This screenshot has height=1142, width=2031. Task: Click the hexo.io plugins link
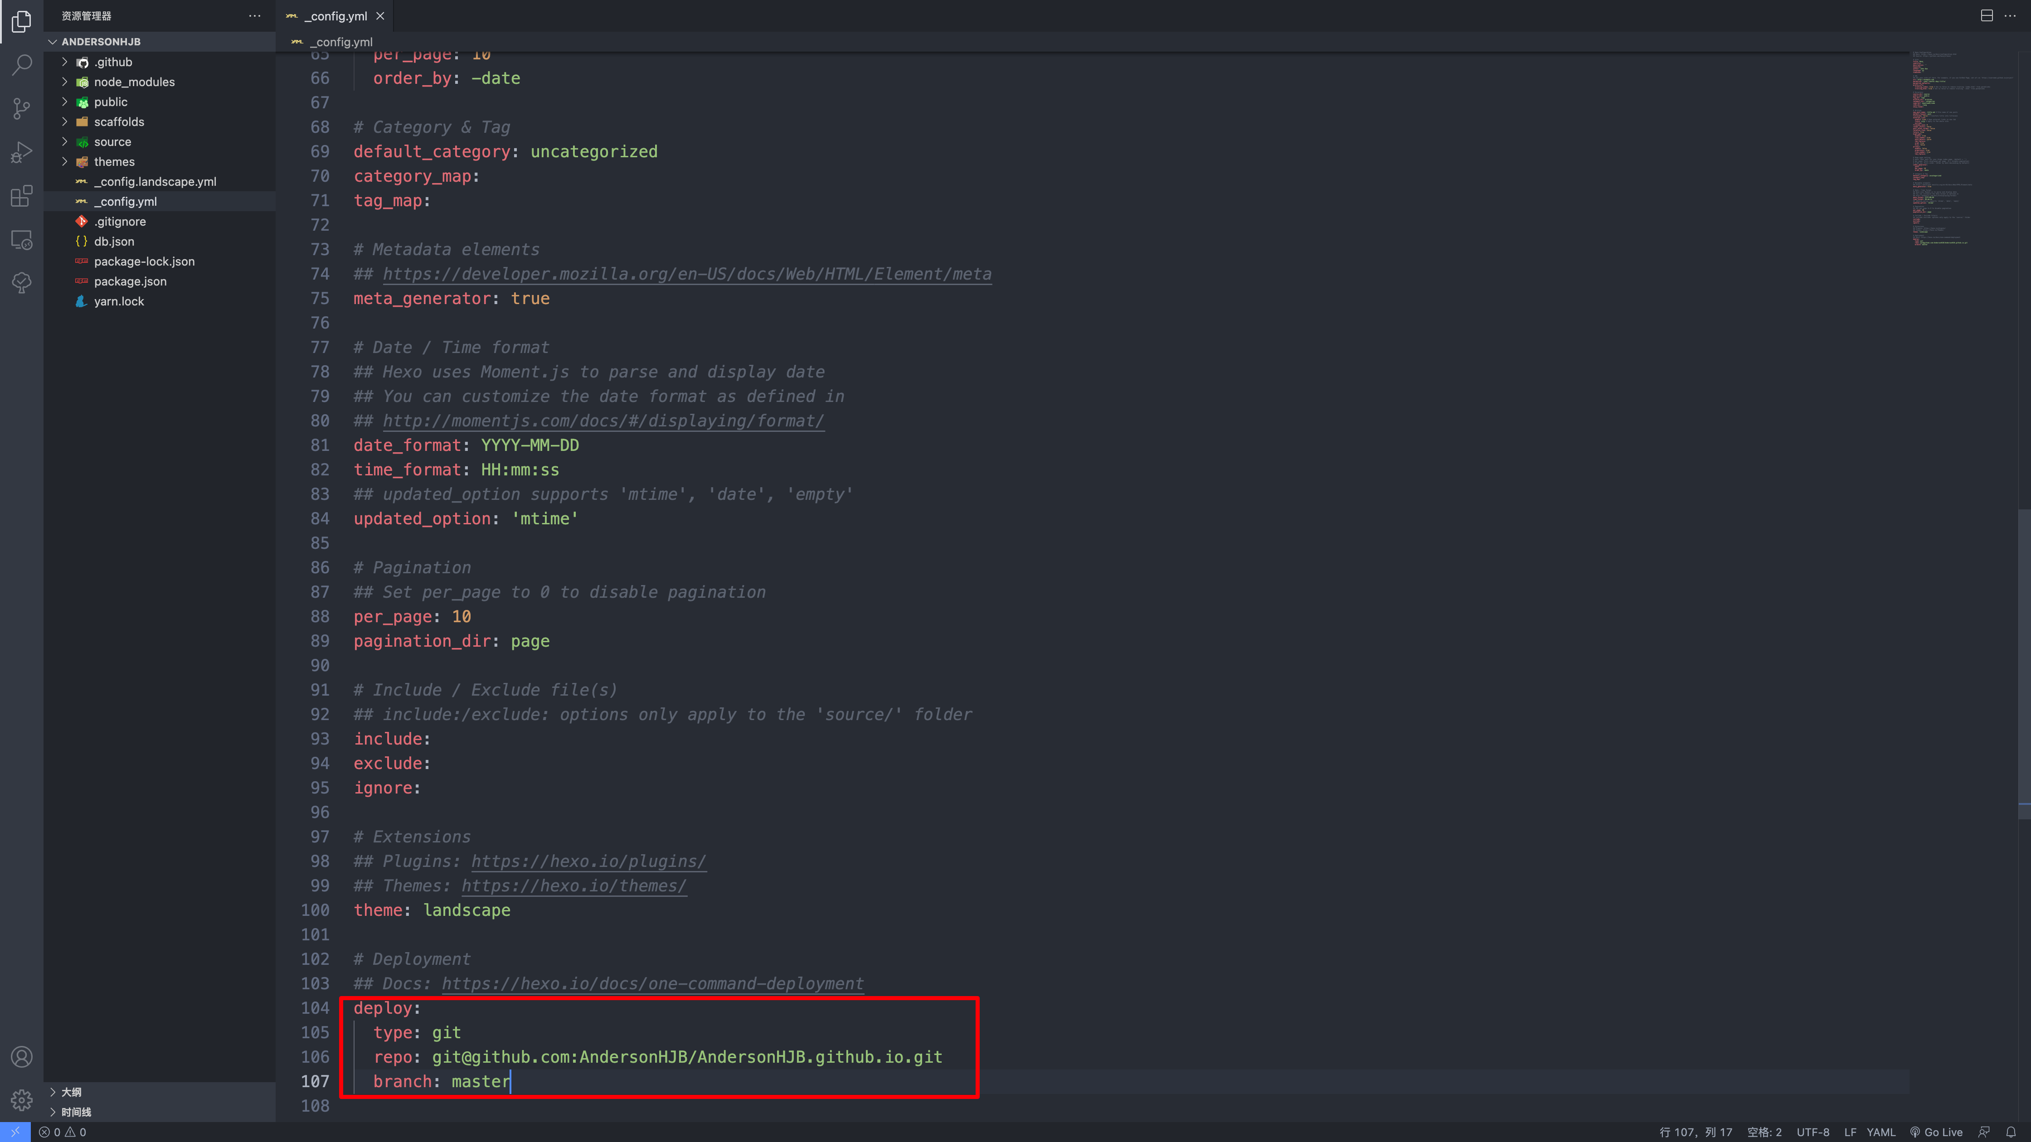click(588, 861)
